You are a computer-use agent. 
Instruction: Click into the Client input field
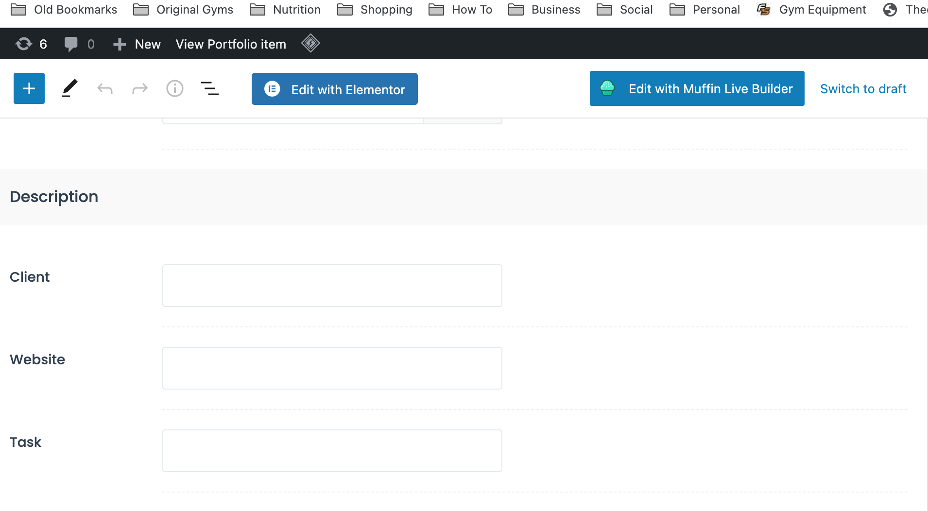[x=332, y=286]
